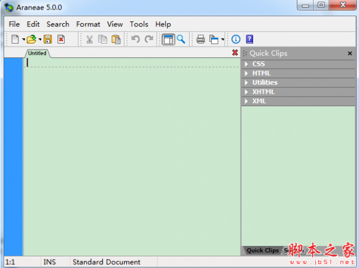
Task: Open the View menu
Action: pos(115,24)
